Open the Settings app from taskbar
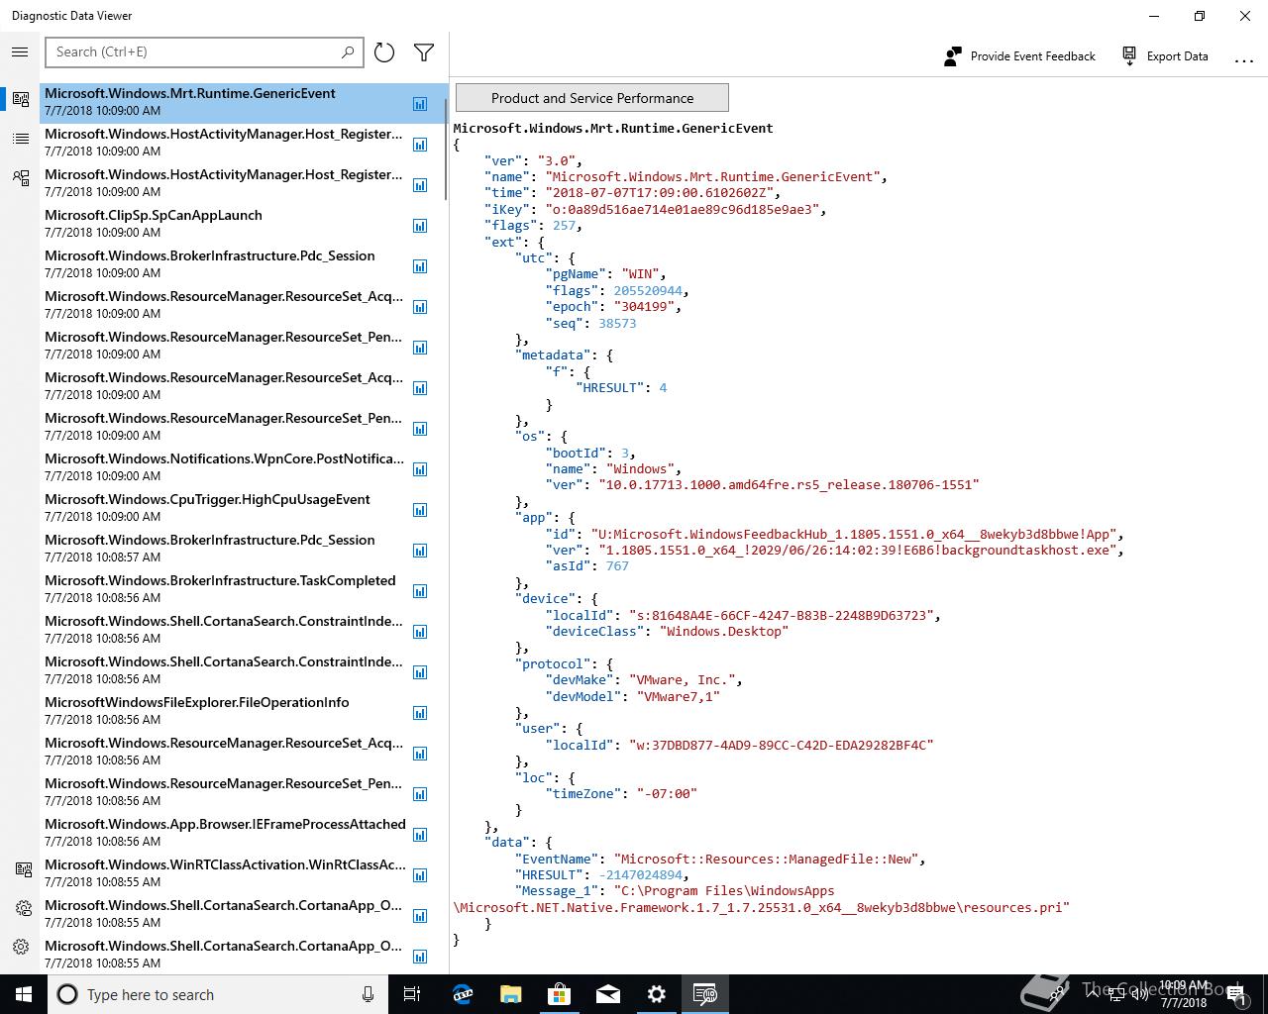 coord(657,994)
